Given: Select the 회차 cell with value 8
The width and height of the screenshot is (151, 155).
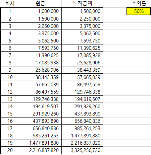Looking at the screenshot, I should pyautogui.click(x=10, y=63).
